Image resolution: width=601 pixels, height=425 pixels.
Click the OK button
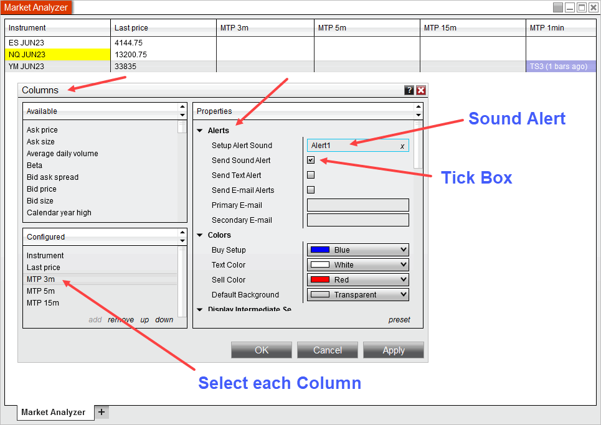[262, 350]
